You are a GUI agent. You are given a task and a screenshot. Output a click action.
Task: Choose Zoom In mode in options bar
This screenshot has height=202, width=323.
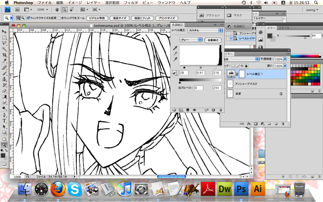(x=19, y=18)
